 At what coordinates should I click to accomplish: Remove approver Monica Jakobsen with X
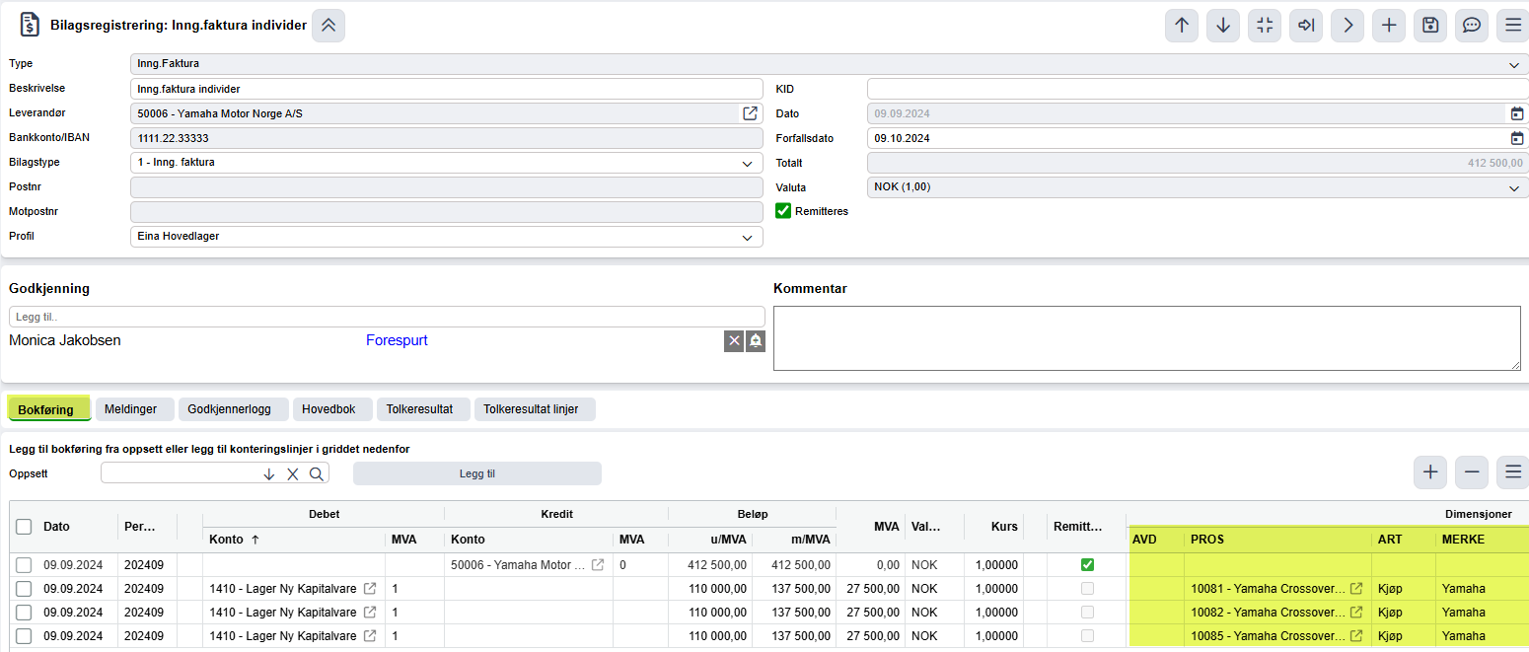[734, 341]
